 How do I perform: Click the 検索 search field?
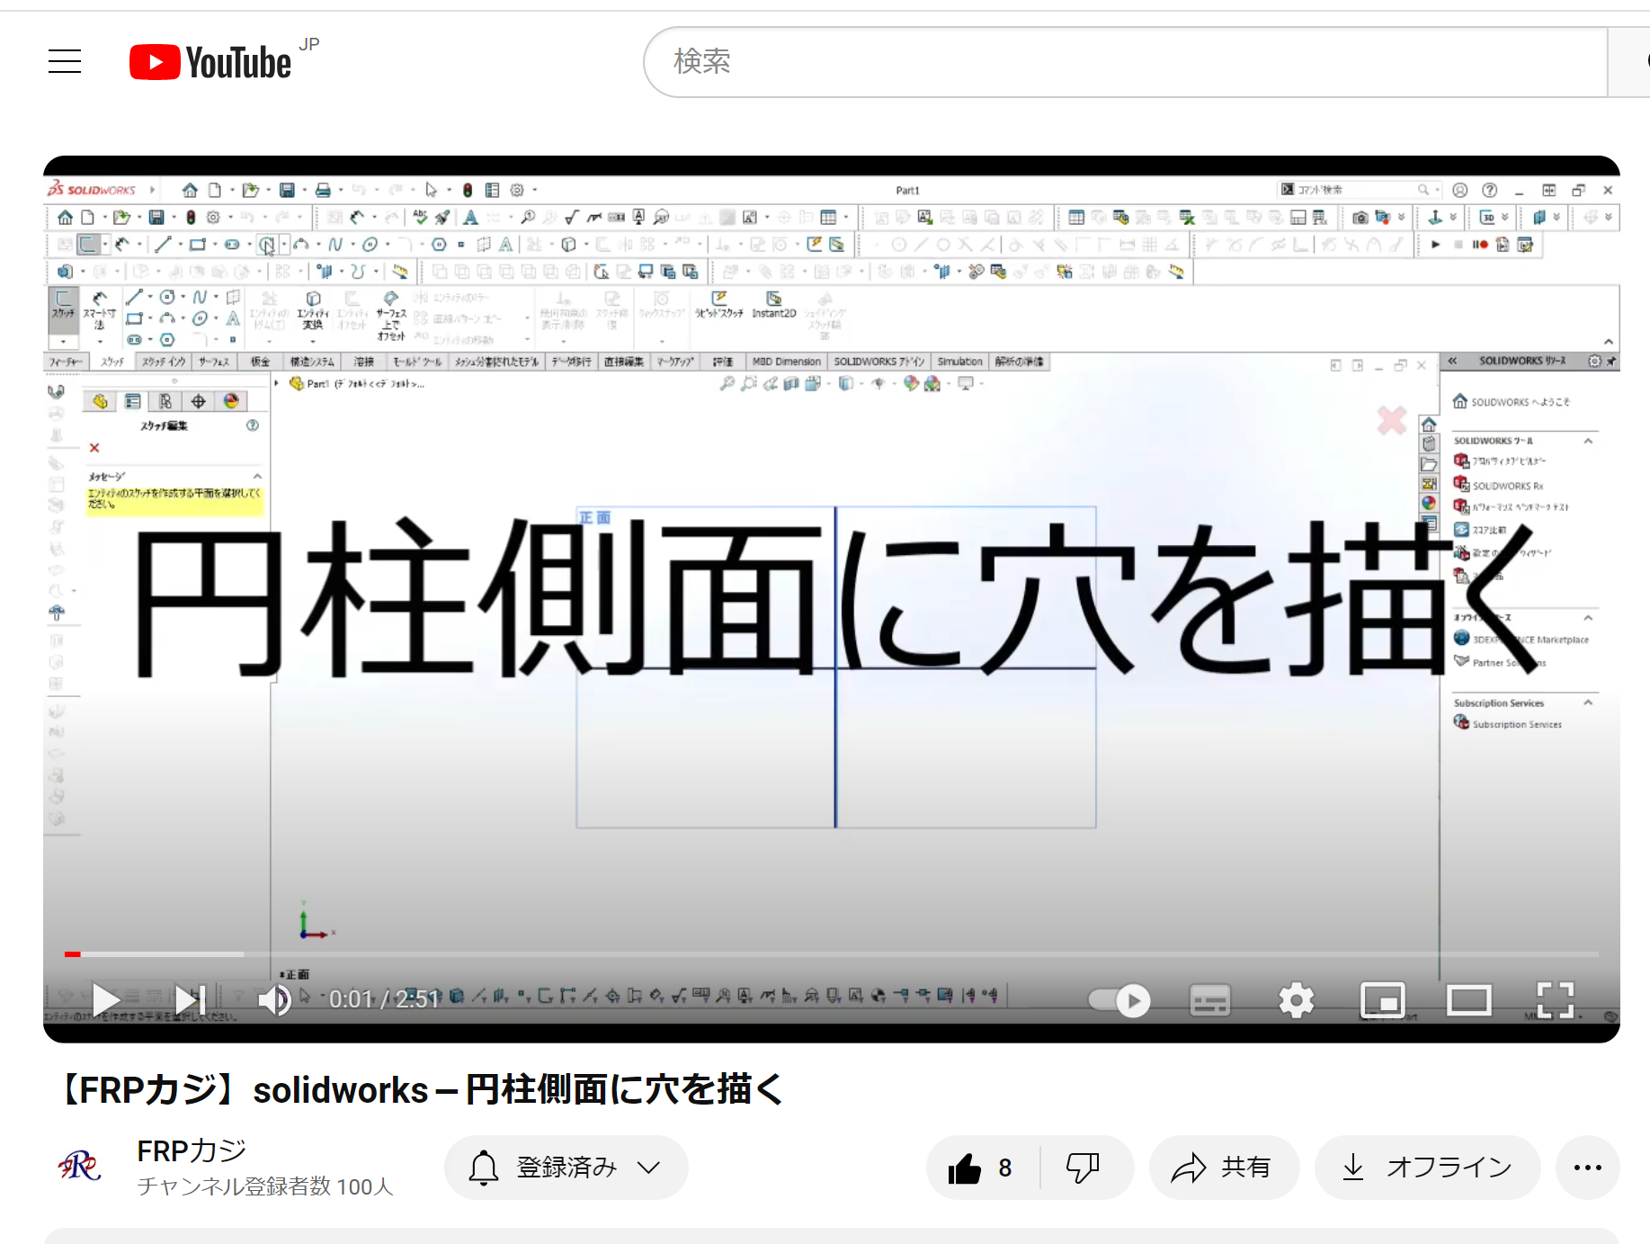[x=1124, y=62]
